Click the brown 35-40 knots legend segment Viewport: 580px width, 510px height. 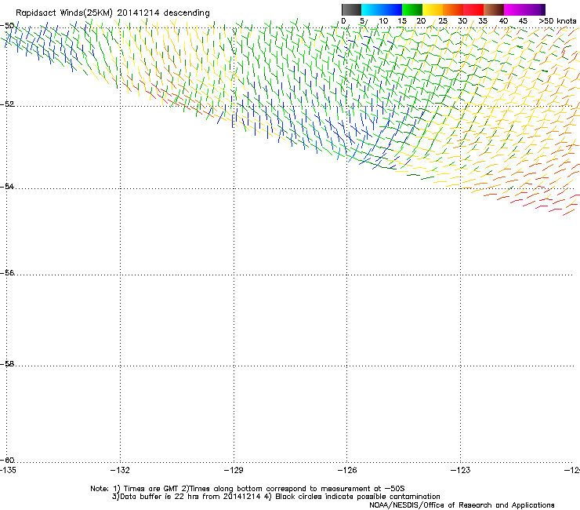pos(494,9)
